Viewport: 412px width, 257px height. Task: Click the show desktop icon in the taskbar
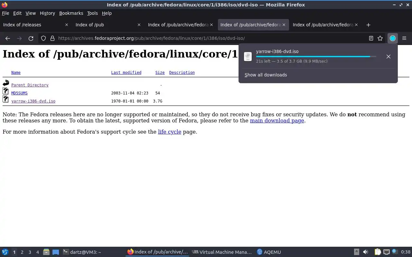pos(56,252)
